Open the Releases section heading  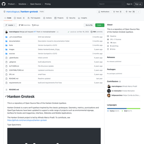pos(111,57)
